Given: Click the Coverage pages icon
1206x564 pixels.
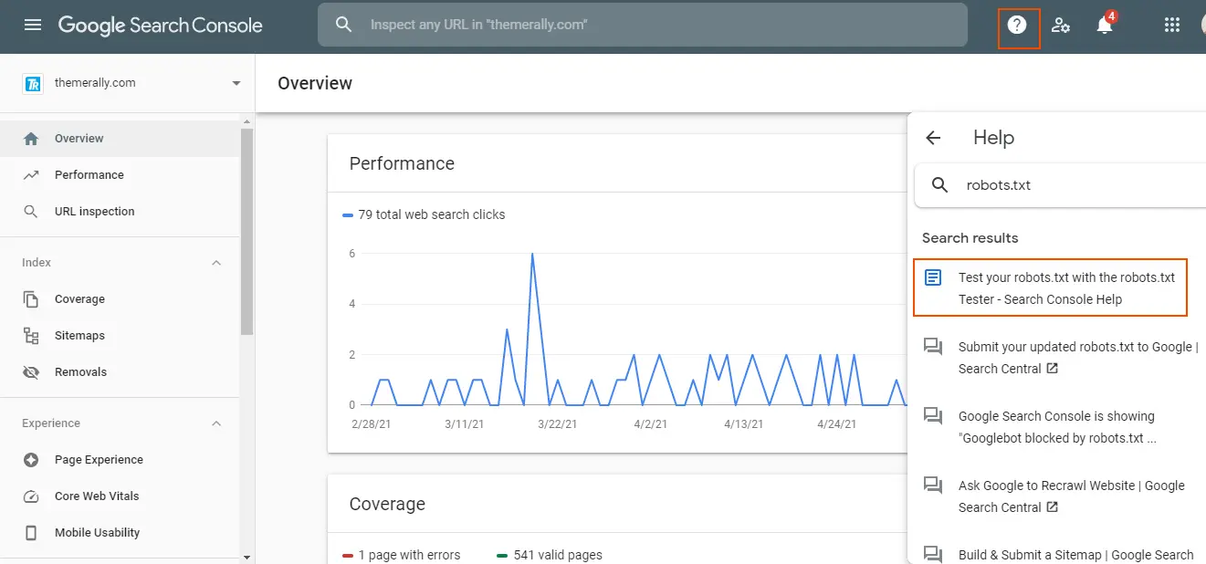Looking at the screenshot, I should pos(31,299).
